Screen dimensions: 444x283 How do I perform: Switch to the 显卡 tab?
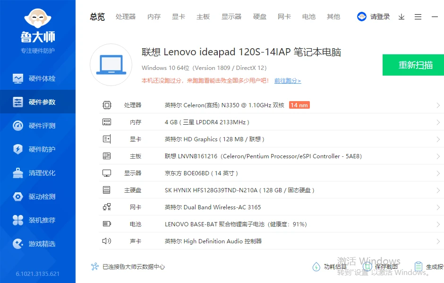[x=179, y=17]
